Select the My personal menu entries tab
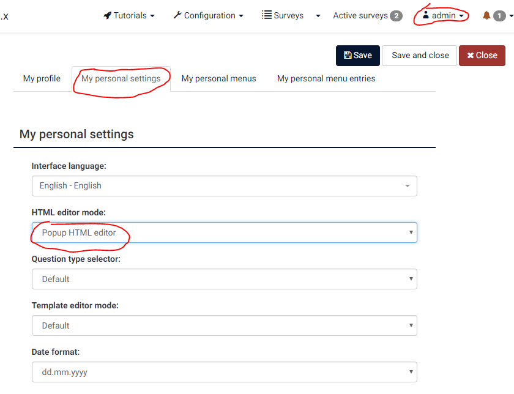The image size is (514, 394). [x=326, y=78]
